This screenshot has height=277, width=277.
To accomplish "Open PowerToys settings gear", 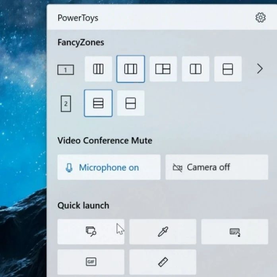I will click(x=260, y=18).
